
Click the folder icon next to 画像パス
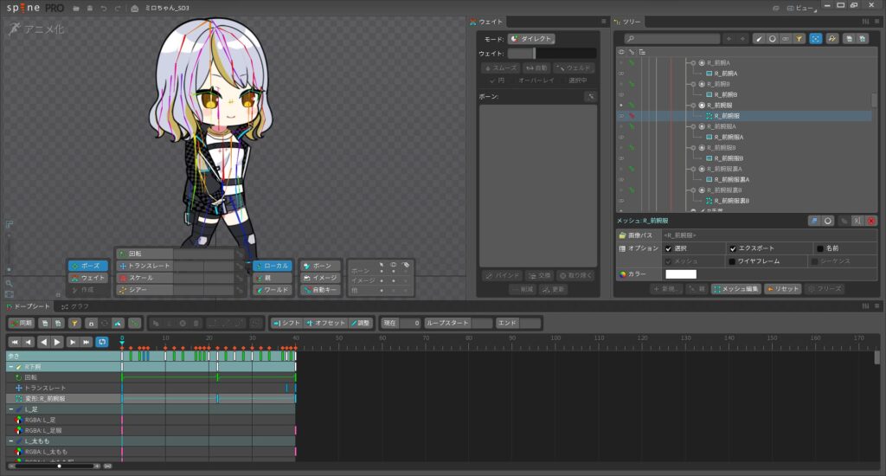[622, 235]
